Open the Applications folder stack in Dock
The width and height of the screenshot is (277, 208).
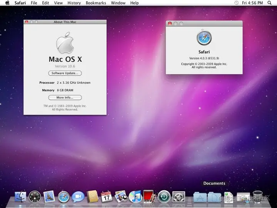click(200, 197)
